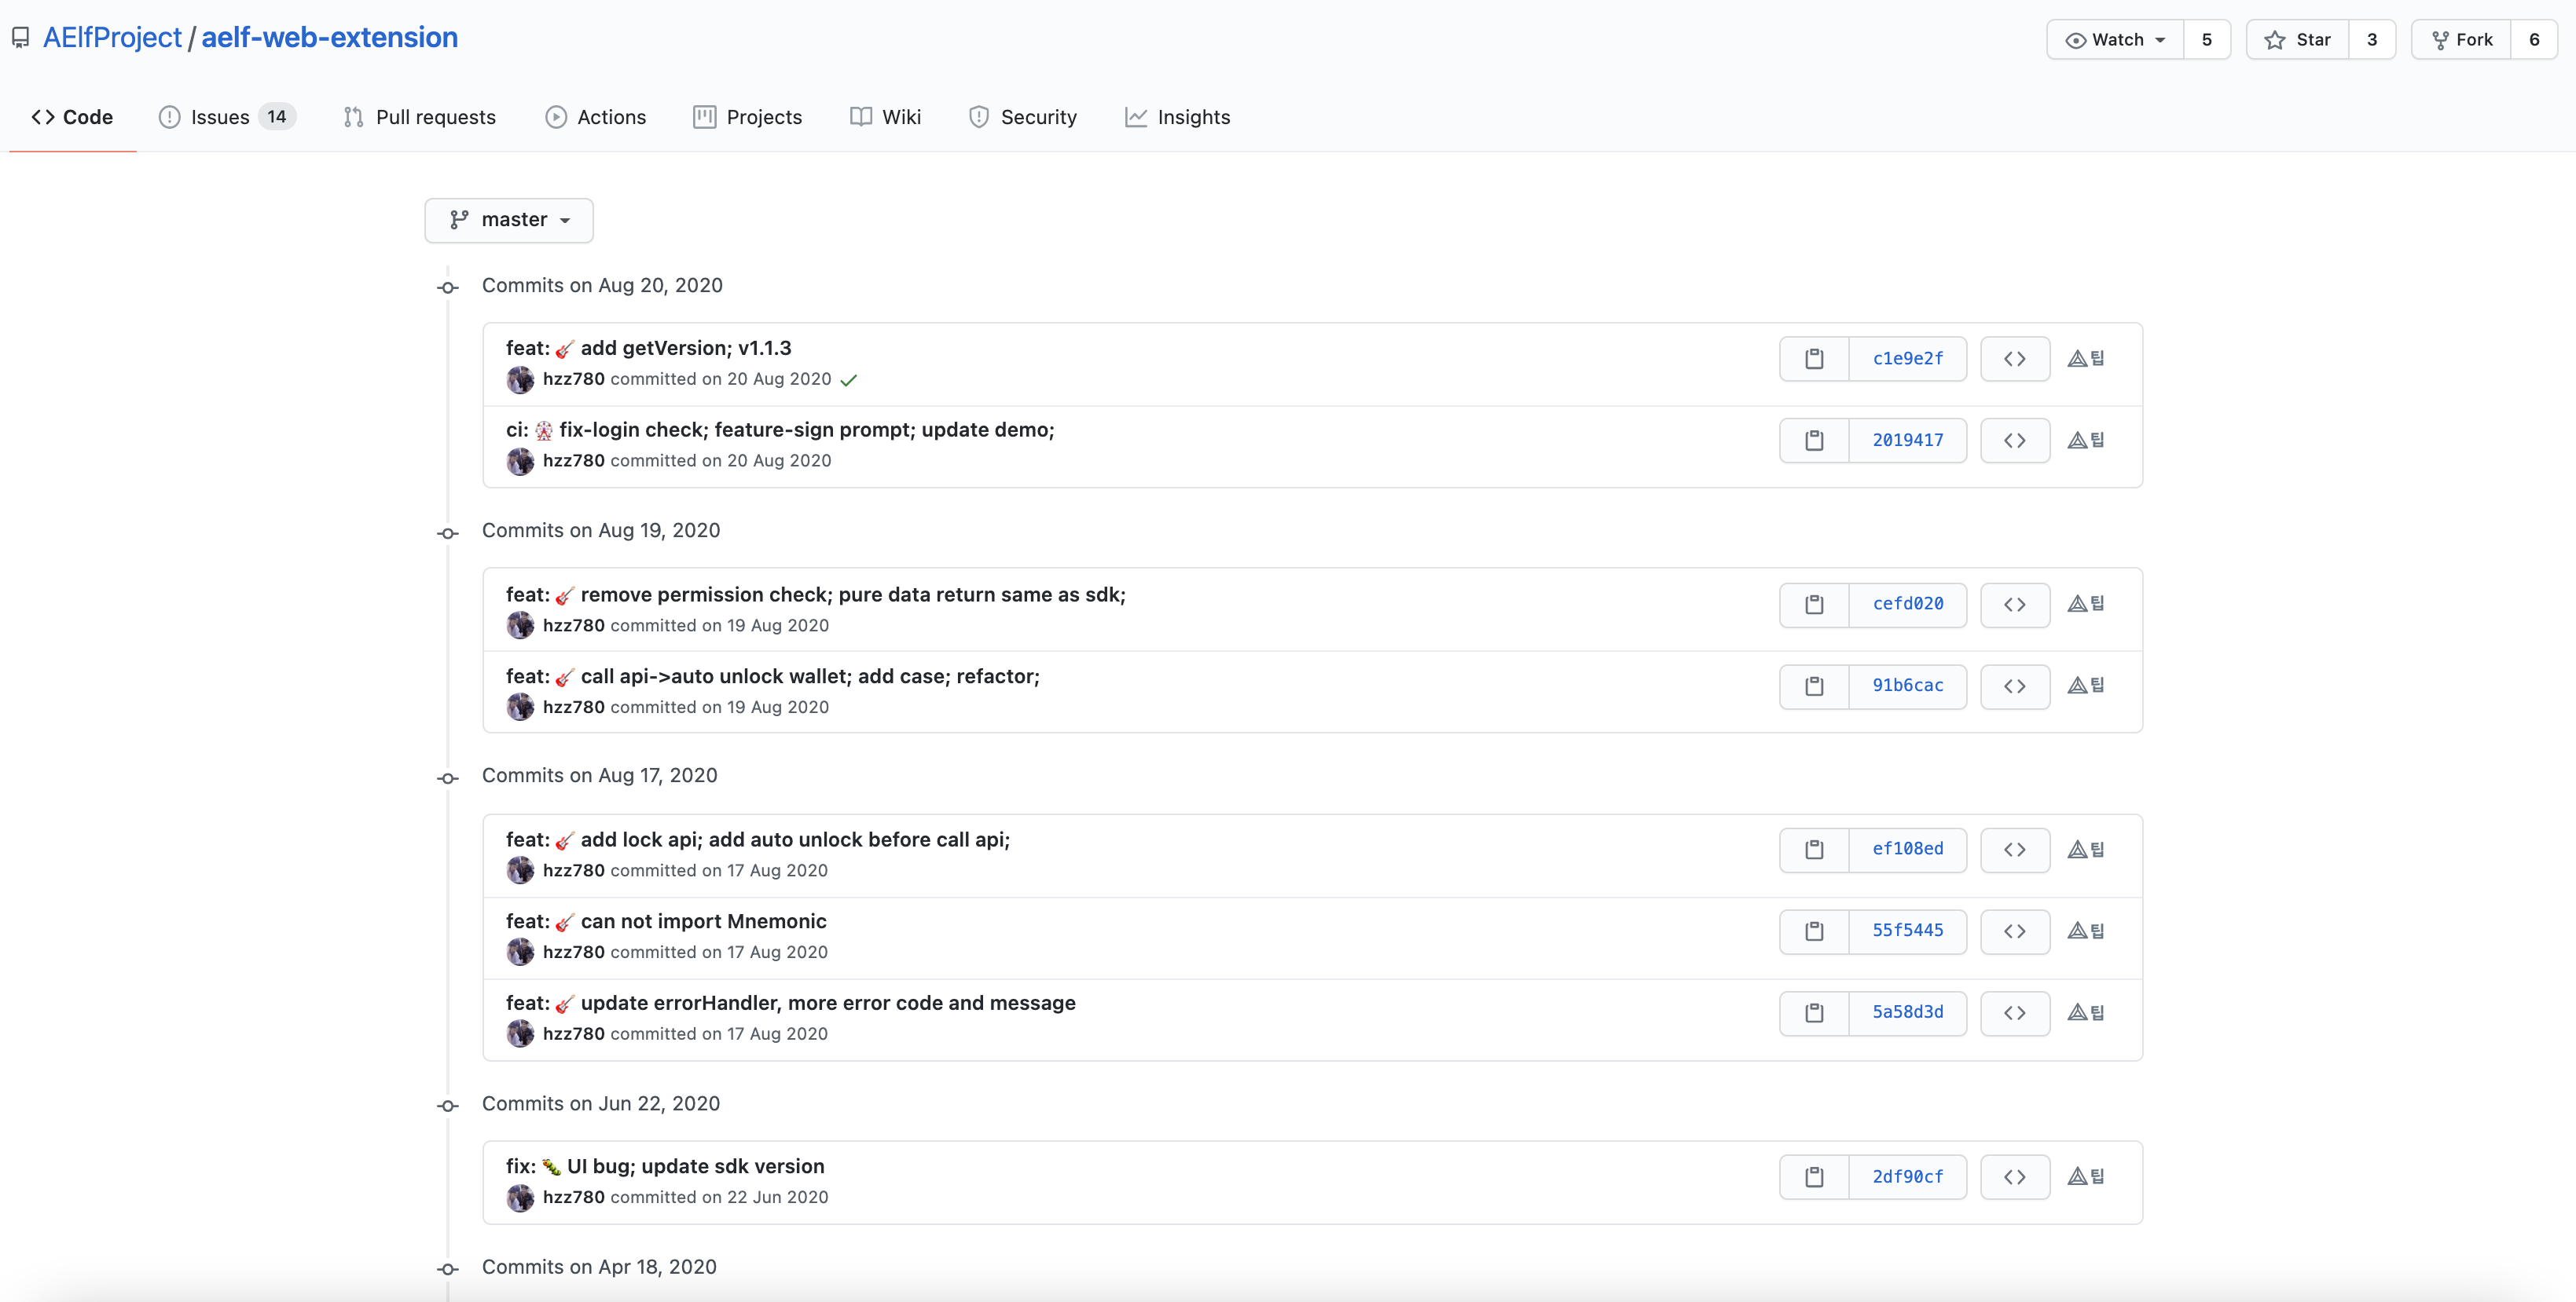Open 'fix-login check; feature-sign prompt' commit message

pos(780,430)
